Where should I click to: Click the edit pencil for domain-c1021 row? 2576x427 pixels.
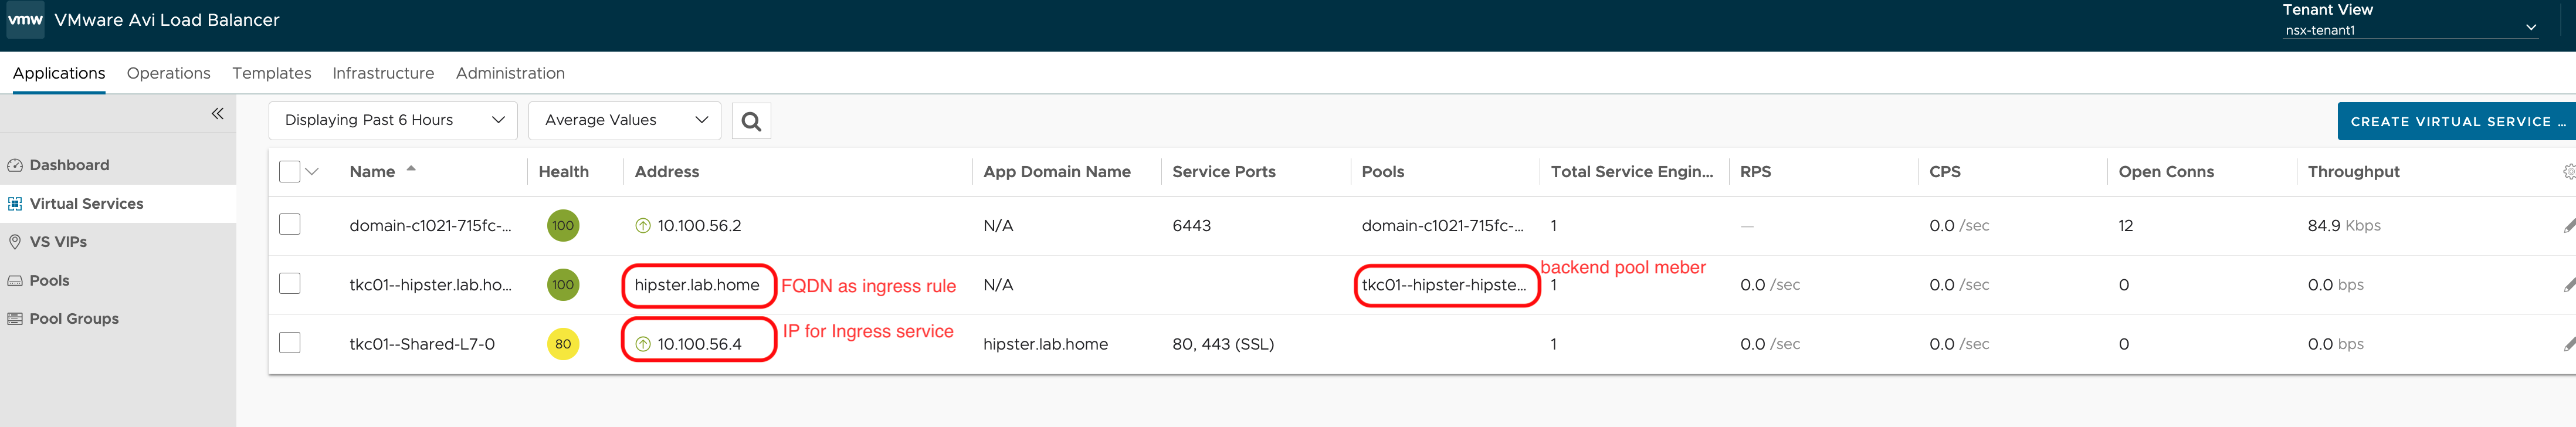click(2568, 226)
